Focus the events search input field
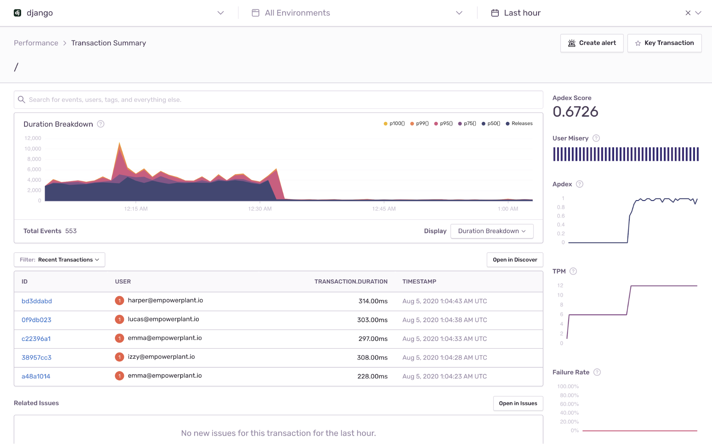 (278, 100)
